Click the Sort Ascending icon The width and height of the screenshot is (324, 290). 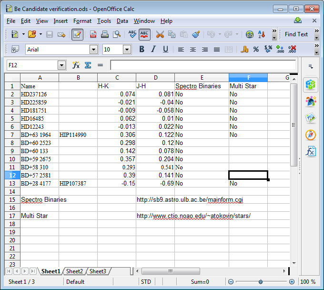tap(262, 34)
